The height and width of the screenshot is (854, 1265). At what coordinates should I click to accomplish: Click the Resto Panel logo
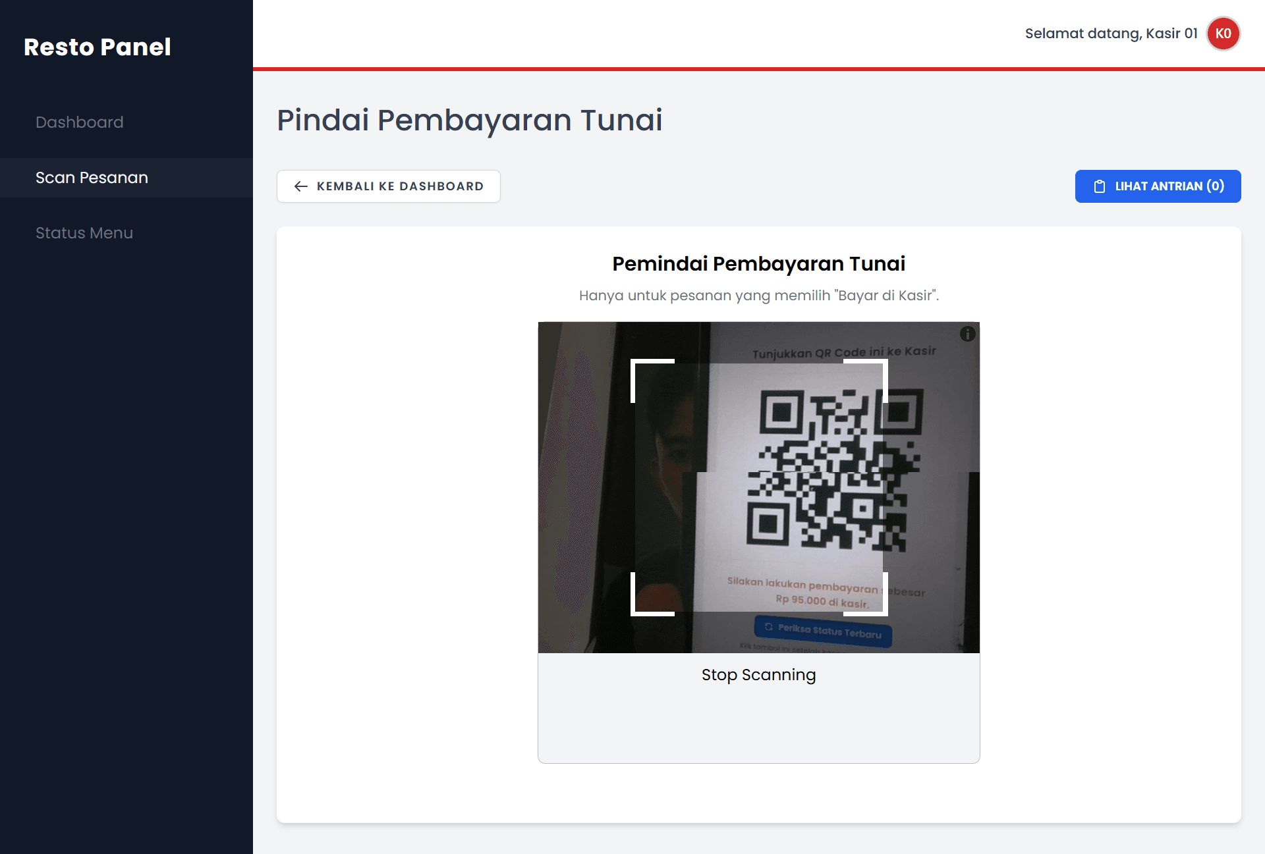coord(98,47)
